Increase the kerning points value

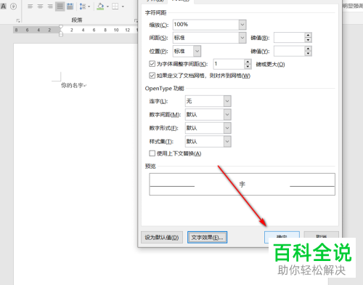click(248, 62)
